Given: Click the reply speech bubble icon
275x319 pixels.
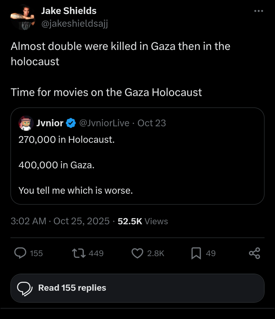Looking at the screenshot, I should point(20,253).
